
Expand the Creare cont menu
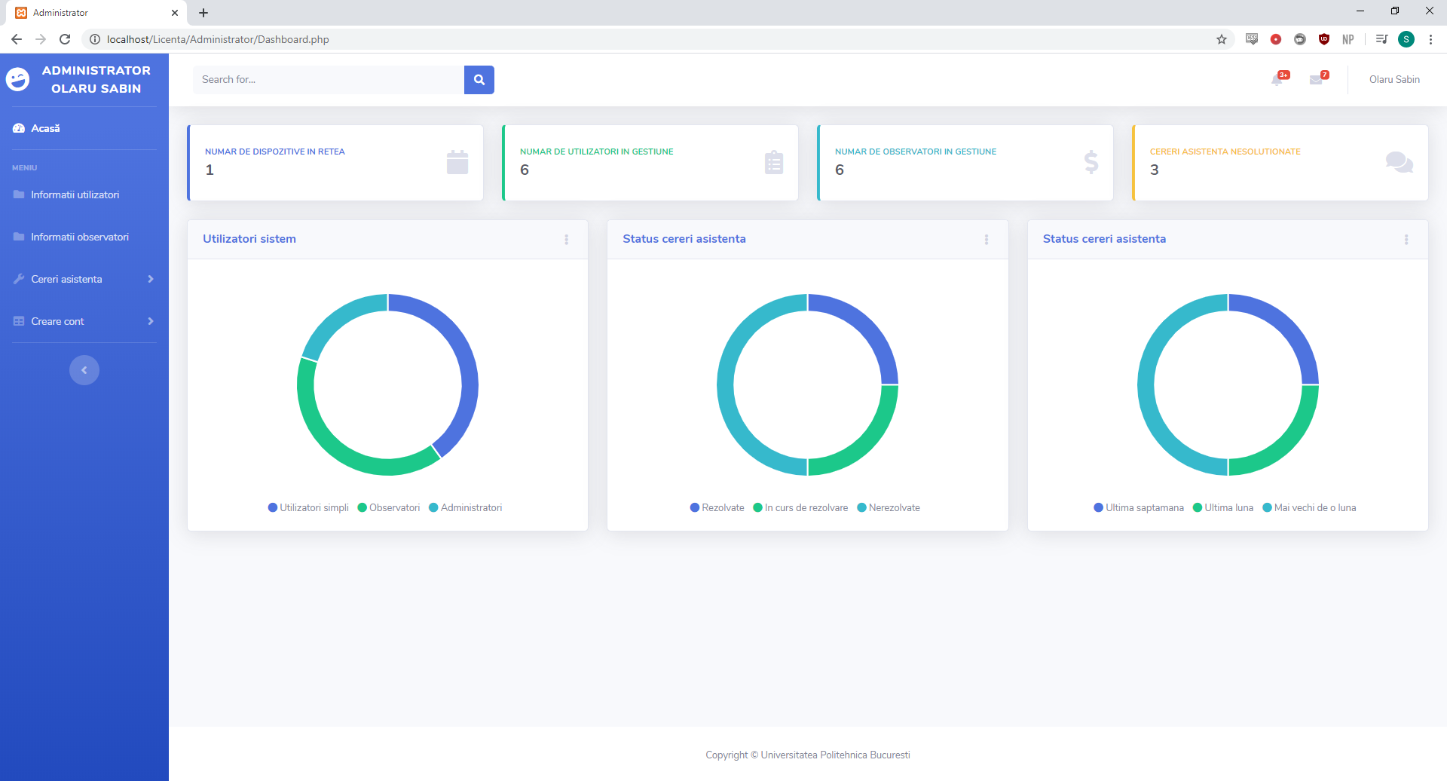57,320
